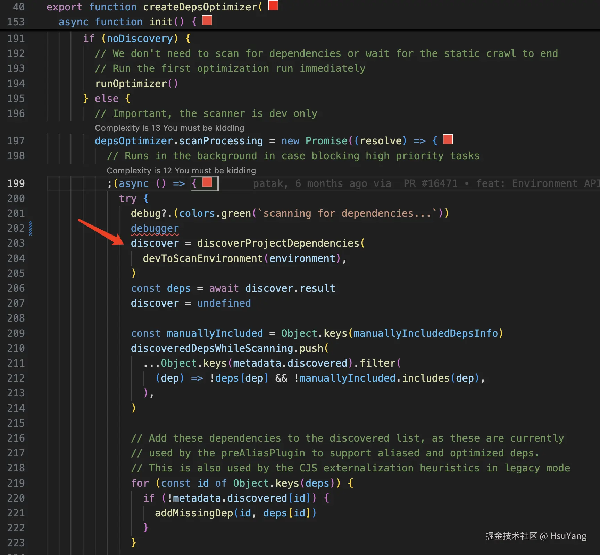Click the includes method call on line 212

click(426, 378)
